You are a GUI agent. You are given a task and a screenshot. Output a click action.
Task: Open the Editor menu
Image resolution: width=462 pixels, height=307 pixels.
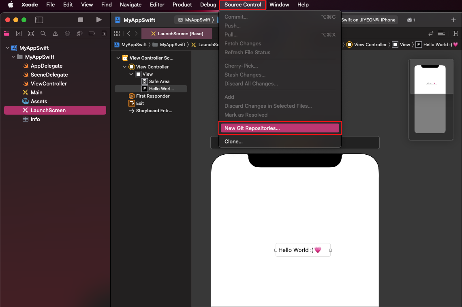157,5
